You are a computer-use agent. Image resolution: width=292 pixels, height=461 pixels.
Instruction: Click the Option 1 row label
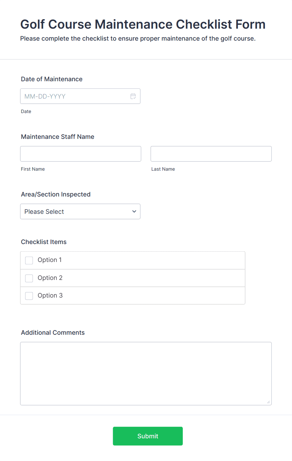click(49, 260)
